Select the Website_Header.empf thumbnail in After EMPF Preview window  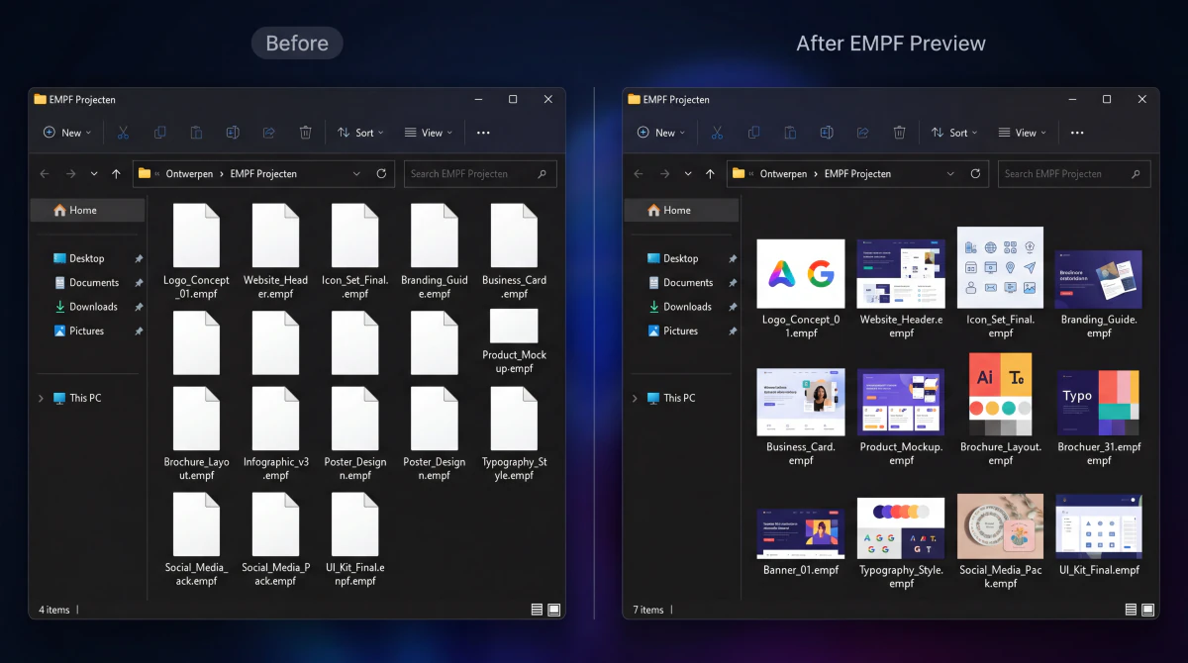(901, 273)
